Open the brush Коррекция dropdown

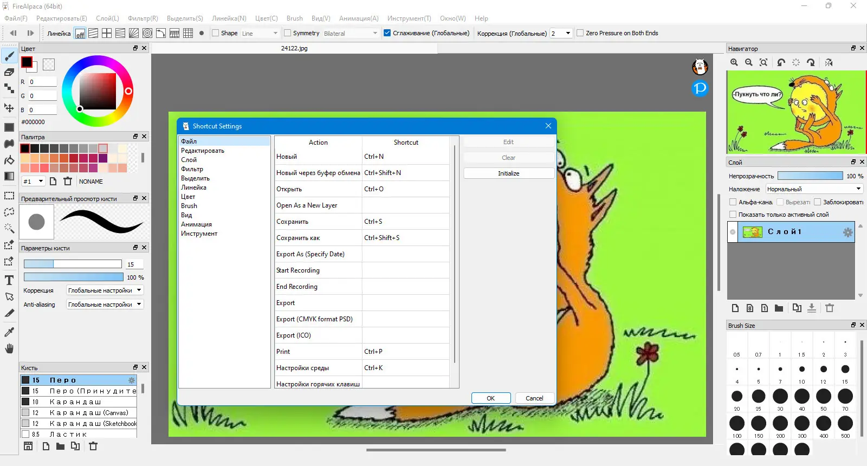pyautogui.click(x=105, y=290)
